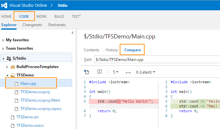Click the TFSDemo.vcxproj.filters file icon
Image resolution: width=220 pixels, height=129 pixels.
[x=16, y=100]
